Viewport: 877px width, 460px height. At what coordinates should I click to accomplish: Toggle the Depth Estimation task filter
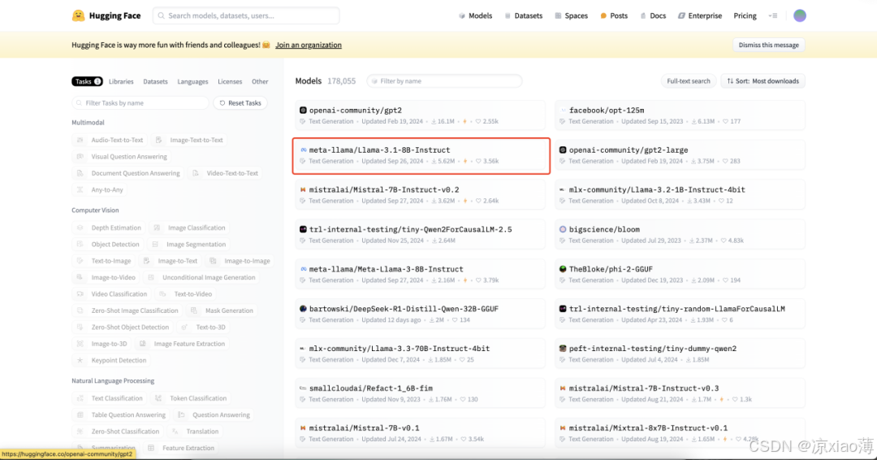(x=109, y=228)
